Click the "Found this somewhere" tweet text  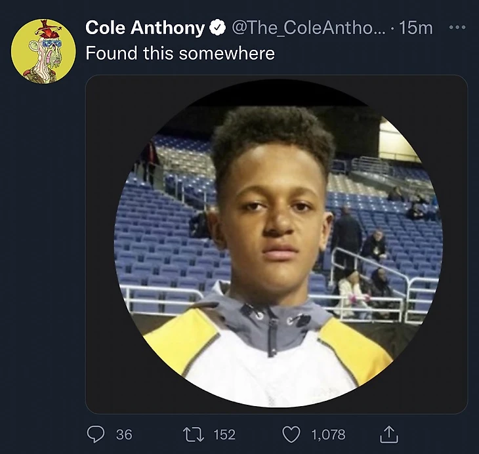180,54
